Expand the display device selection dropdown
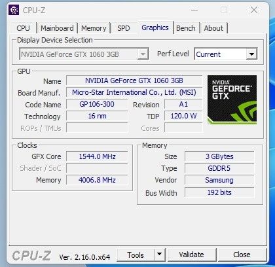The image size is (275, 267). point(143,54)
